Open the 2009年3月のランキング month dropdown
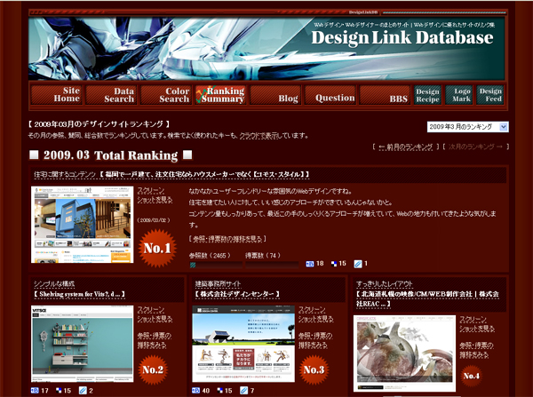Screen dimensions: 533x397 pos(467,127)
